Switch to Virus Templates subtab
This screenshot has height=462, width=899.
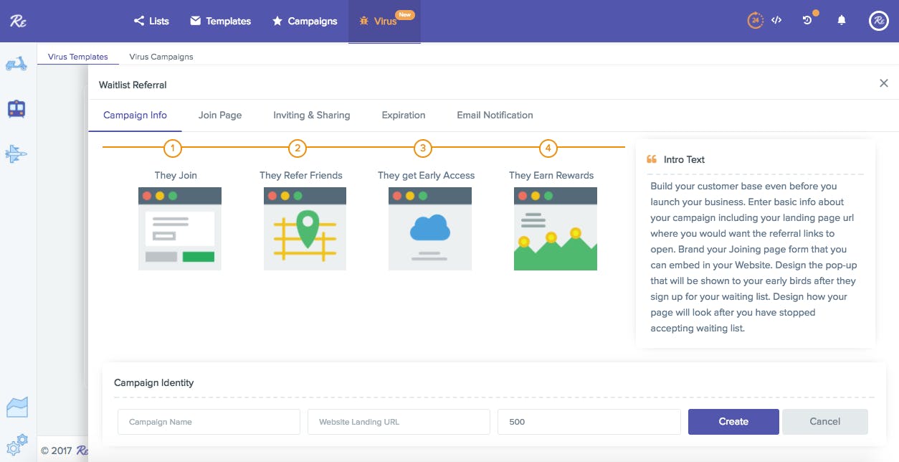tap(78, 57)
